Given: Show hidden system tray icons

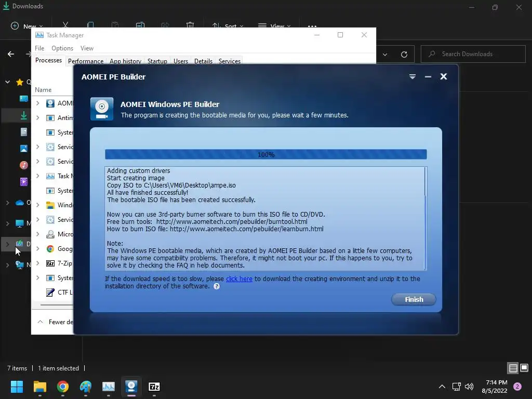Looking at the screenshot, I should [442, 387].
